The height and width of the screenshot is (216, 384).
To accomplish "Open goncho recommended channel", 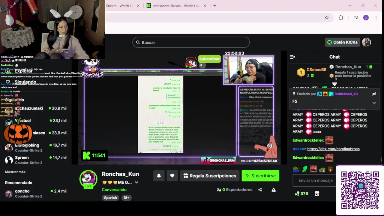I will pyautogui.click(x=36, y=193).
